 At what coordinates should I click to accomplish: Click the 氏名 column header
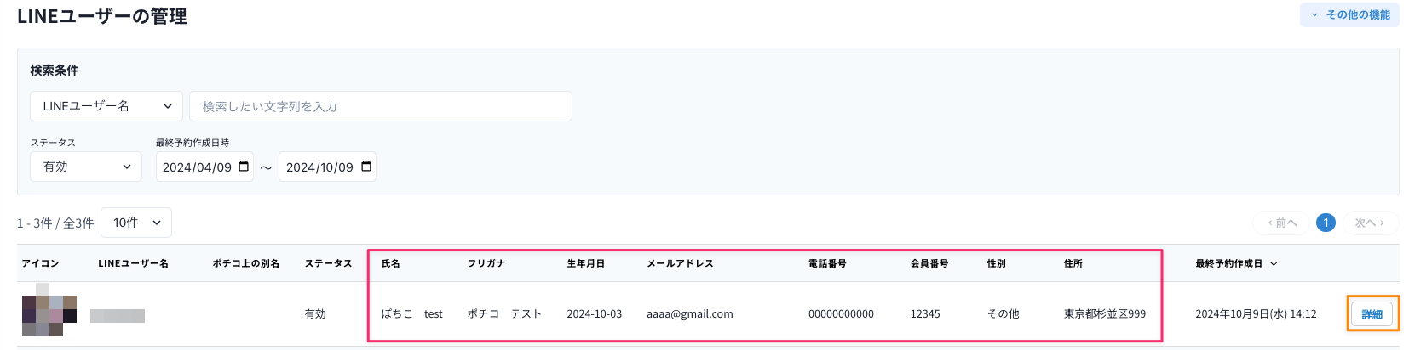click(x=390, y=263)
